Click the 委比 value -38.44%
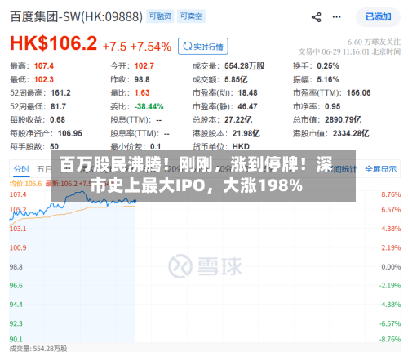Screen dimensions: 408x352 (149, 106)
